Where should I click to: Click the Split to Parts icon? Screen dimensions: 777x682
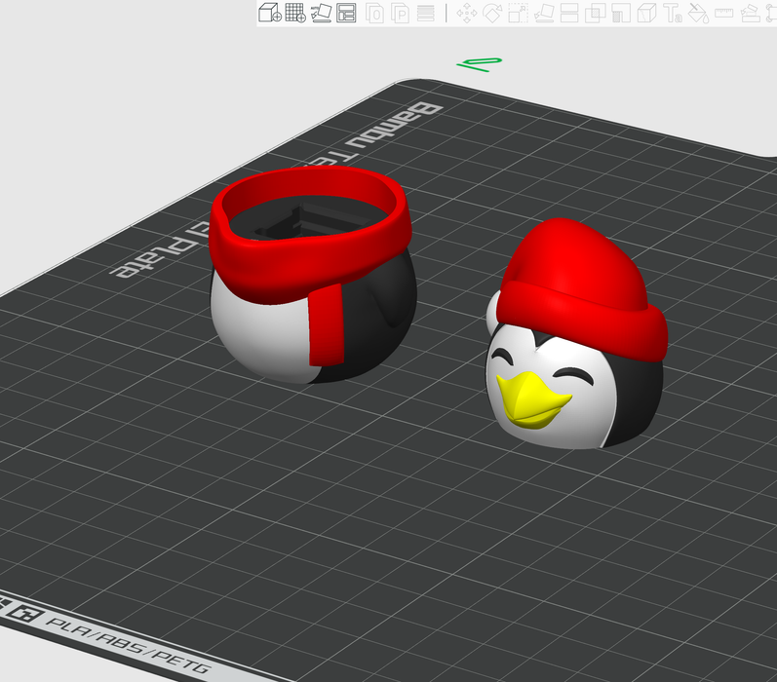(x=401, y=13)
